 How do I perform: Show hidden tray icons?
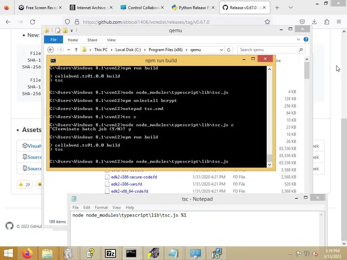(290, 254)
